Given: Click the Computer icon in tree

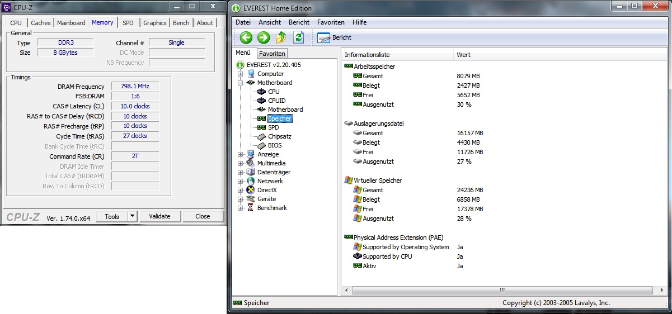Looking at the screenshot, I should (251, 74).
